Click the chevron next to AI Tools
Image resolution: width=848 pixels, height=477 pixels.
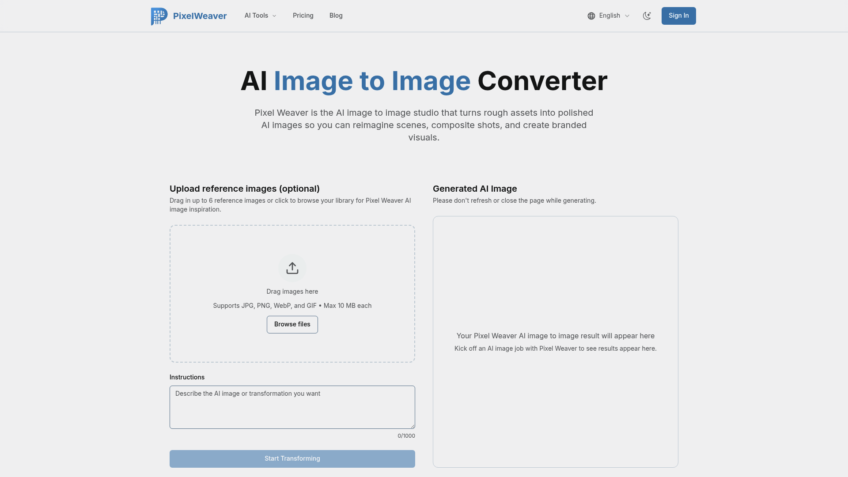(x=274, y=16)
